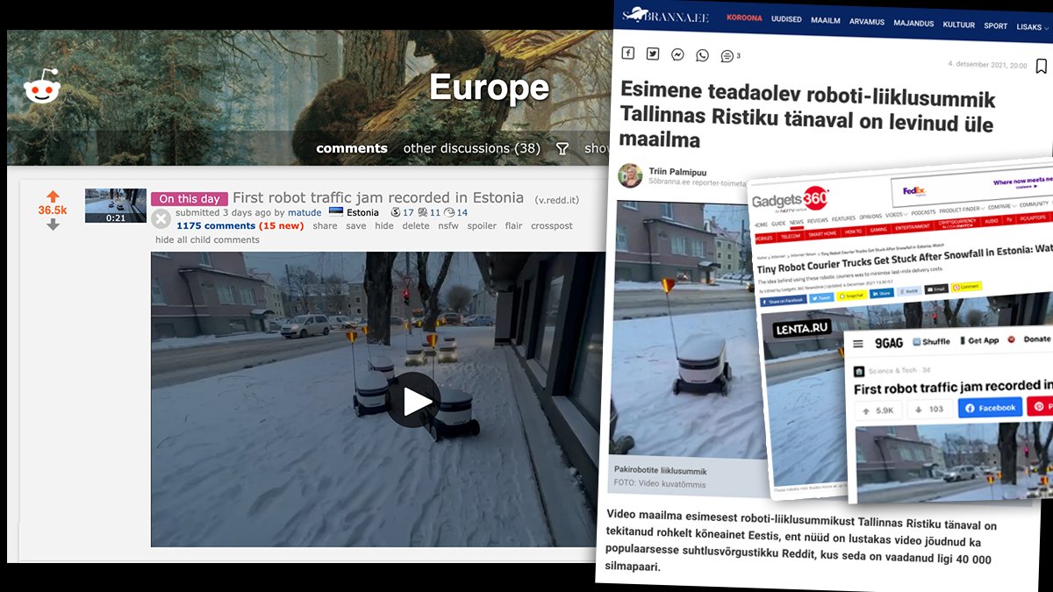Image resolution: width=1053 pixels, height=592 pixels.
Task: Click the silver award icon with 17
Action: [x=395, y=212]
